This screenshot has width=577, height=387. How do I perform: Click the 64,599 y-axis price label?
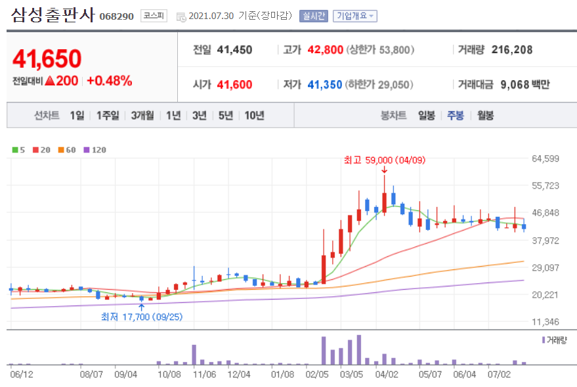click(x=545, y=159)
